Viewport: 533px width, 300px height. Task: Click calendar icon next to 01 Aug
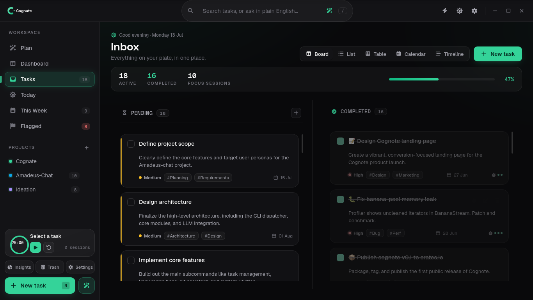(x=274, y=236)
